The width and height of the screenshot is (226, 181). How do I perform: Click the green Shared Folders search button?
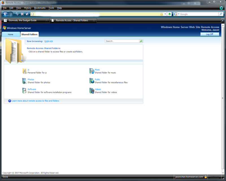tap(141, 41)
